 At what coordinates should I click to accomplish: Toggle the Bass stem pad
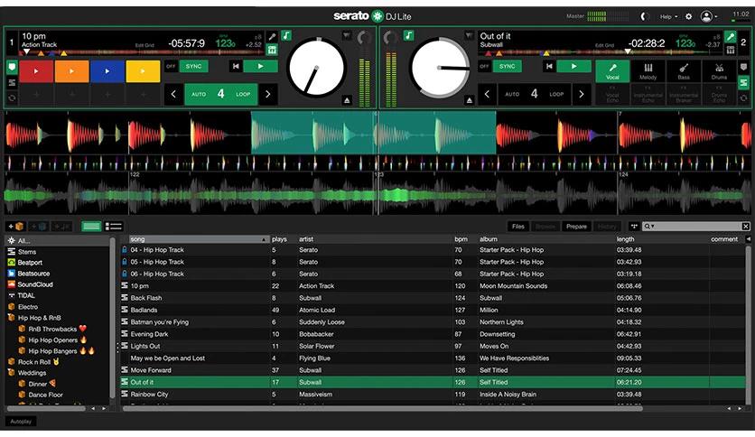pyautogui.click(x=684, y=71)
